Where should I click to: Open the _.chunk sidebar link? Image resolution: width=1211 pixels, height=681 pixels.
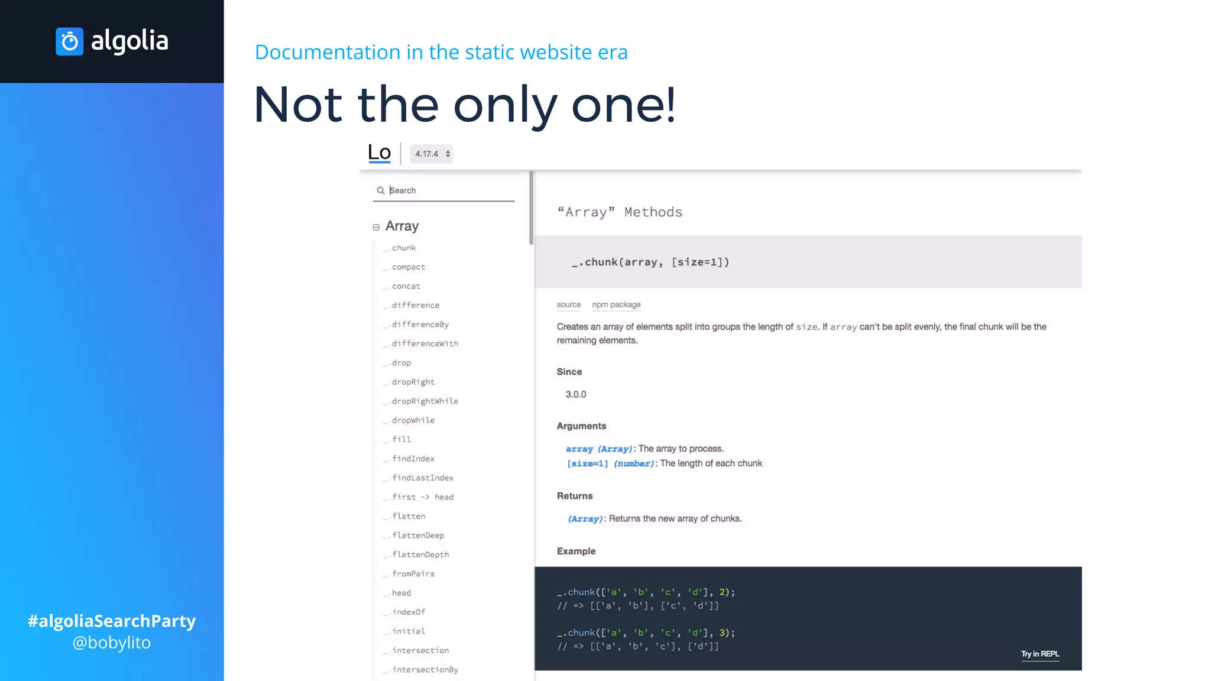[x=400, y=248]
